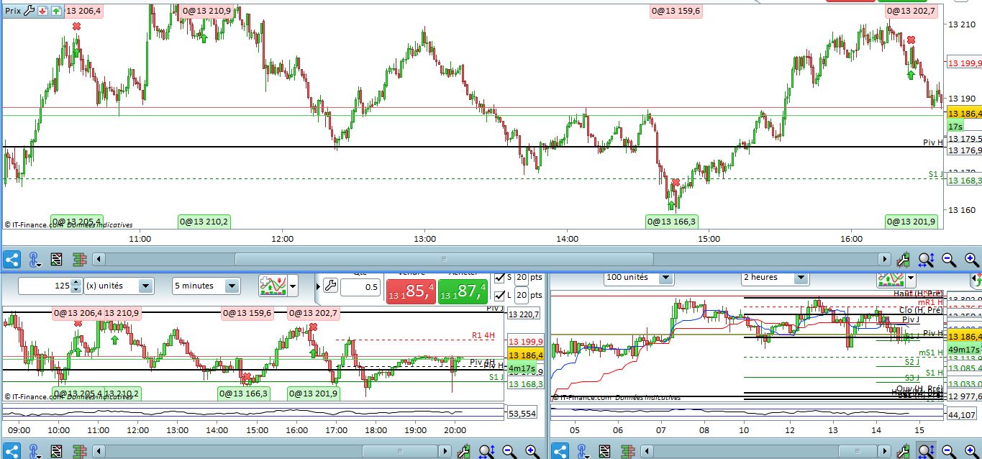
Task: Open link group icon in 2 heures chart toolbar
Action: click(583, 451)
